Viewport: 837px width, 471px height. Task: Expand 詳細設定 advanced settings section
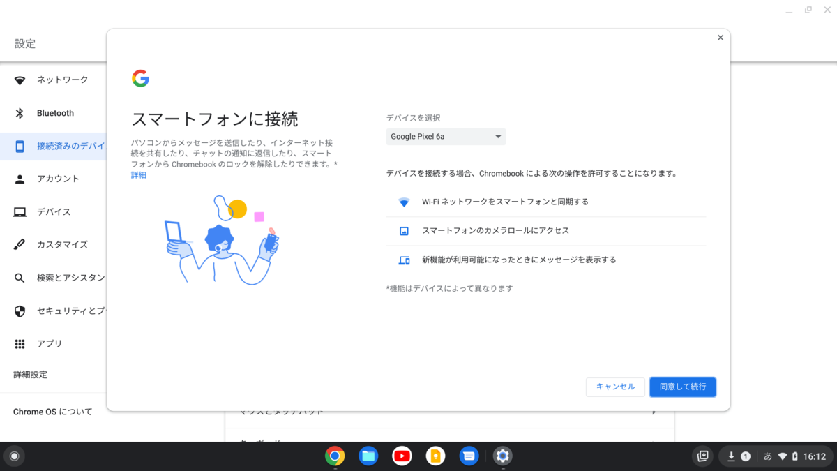point(31,375)
